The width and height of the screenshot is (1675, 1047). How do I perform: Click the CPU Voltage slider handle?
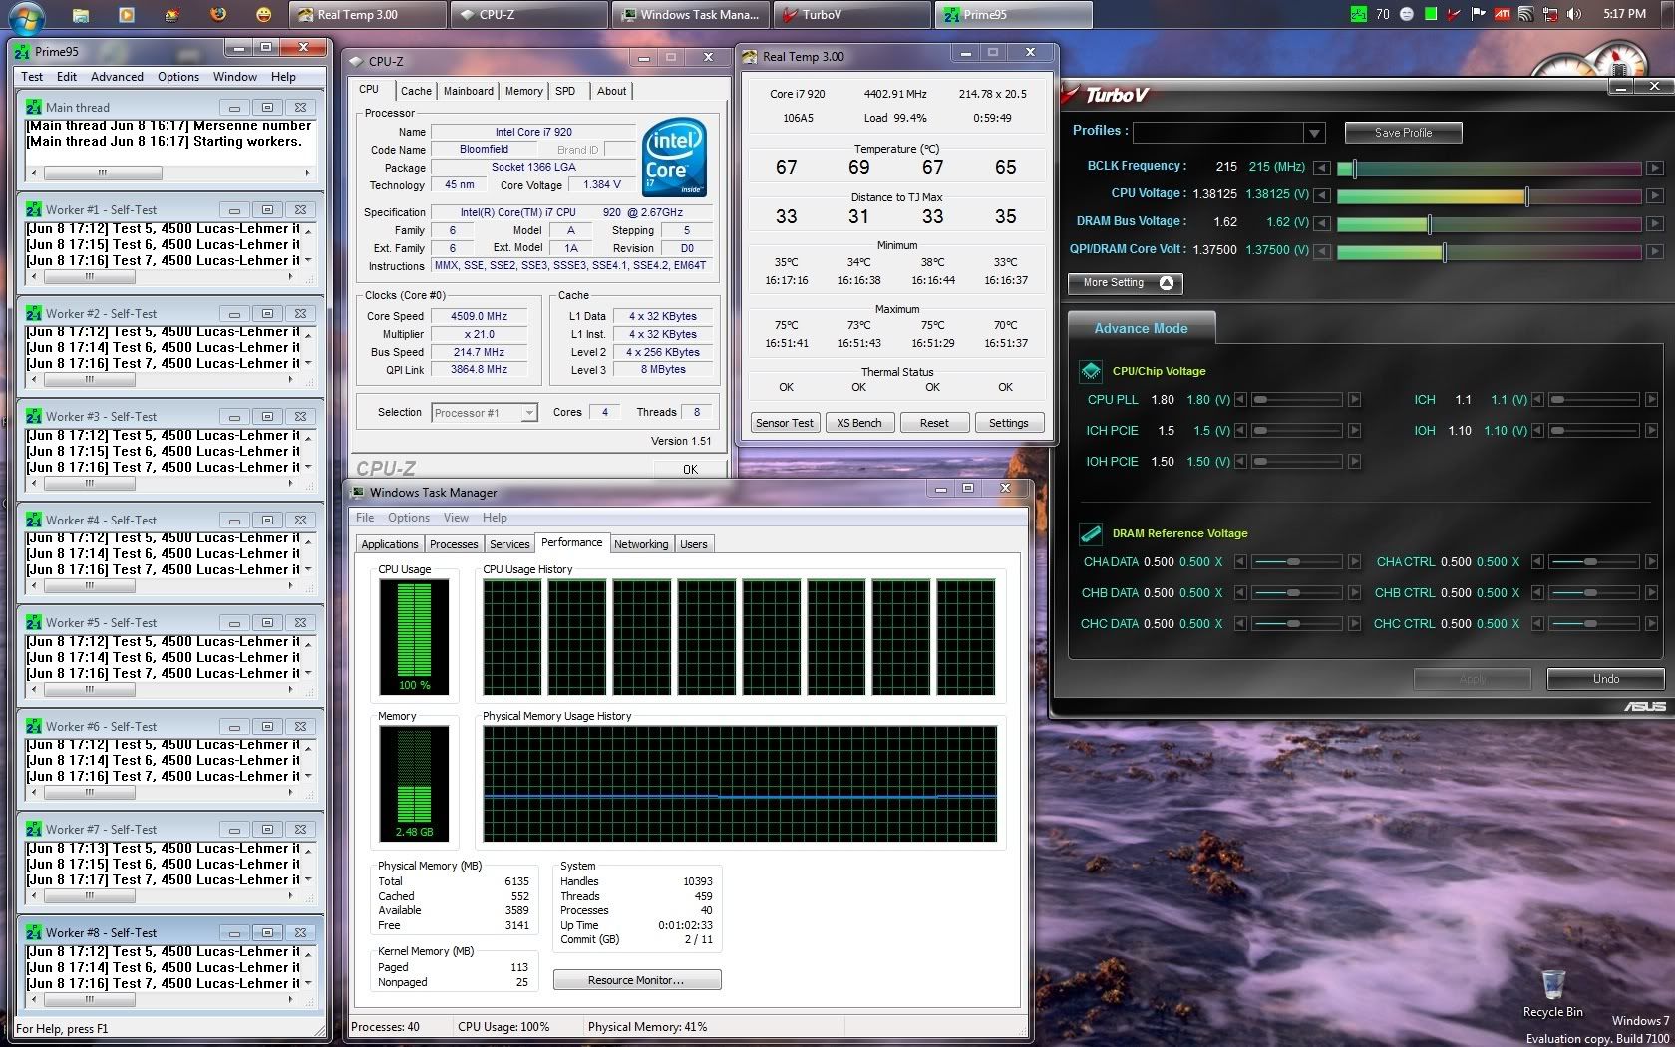(x=1526, y=195)
